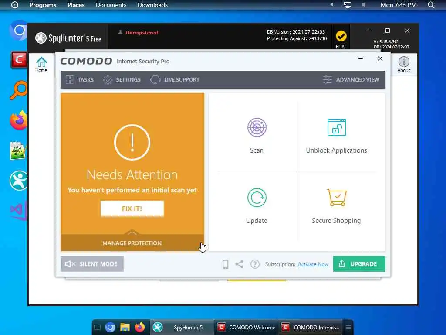This screenshot has width=446, height=335.
Task: Click the system logo icon in top panel
Action: pyautogui.click(x=15, y=5)
